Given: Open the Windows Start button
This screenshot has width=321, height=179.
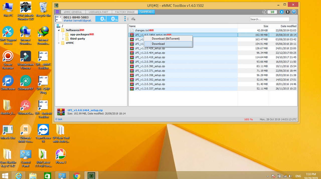Looking at the screenshot, I should [5, 175].
